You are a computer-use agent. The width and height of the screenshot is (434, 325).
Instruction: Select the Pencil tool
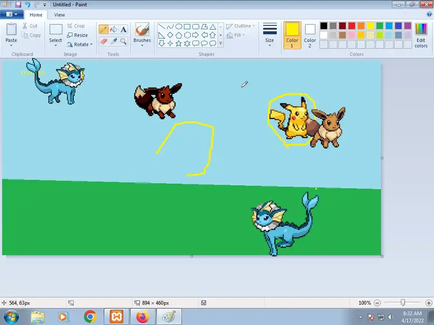(103, 29)
